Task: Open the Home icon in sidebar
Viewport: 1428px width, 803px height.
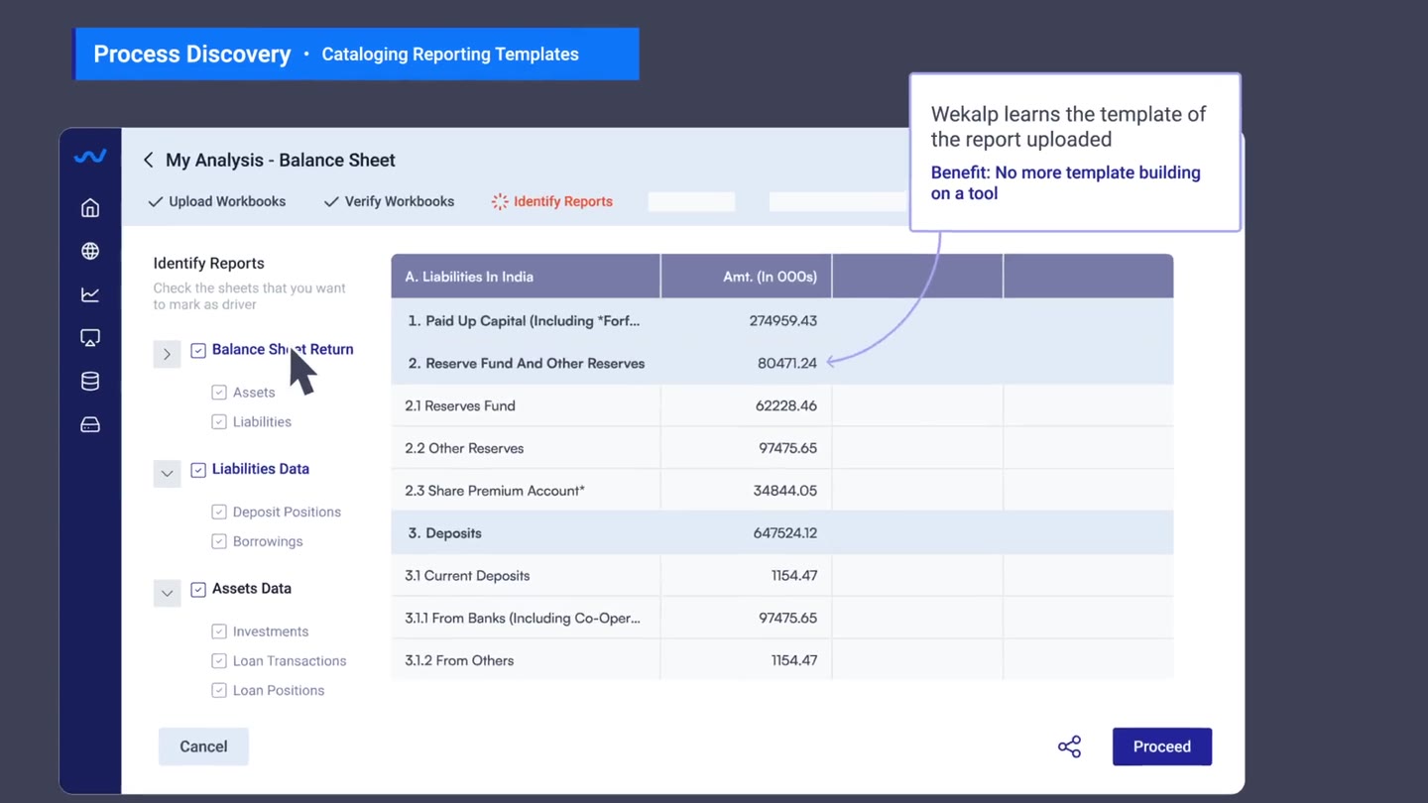Action: pyautogui.click(x=90, y=208)
